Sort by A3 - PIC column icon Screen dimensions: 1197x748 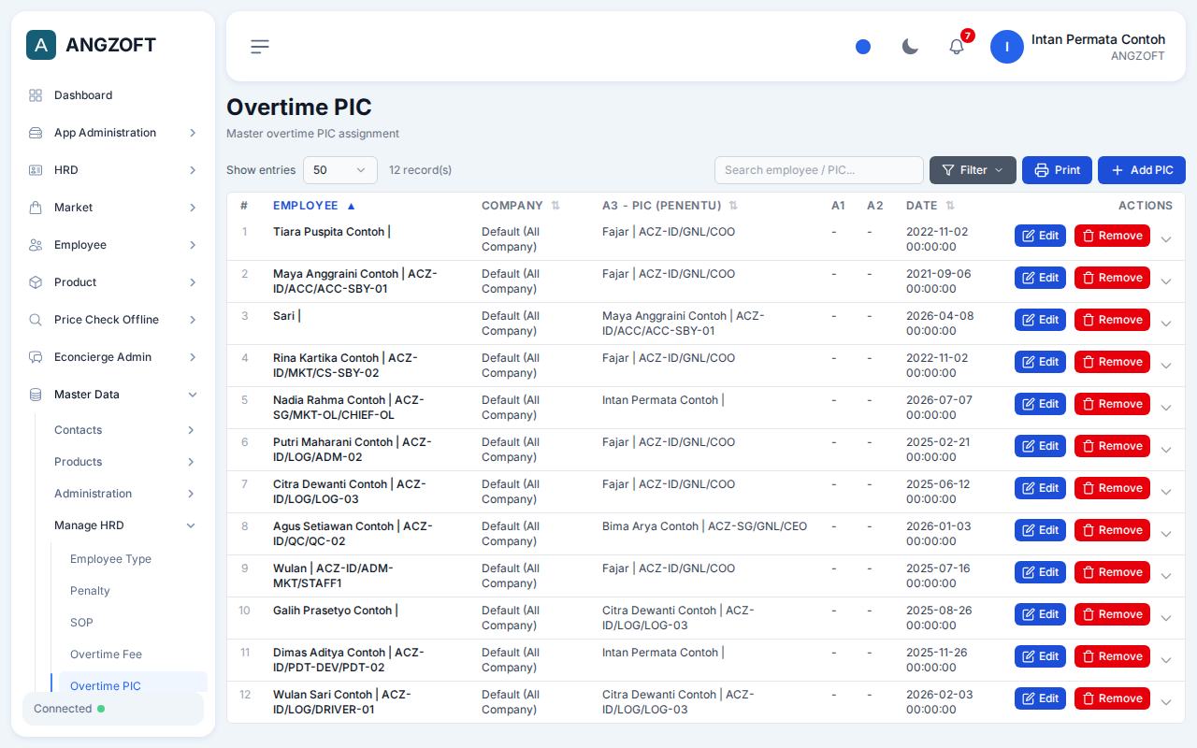[733, 206]
